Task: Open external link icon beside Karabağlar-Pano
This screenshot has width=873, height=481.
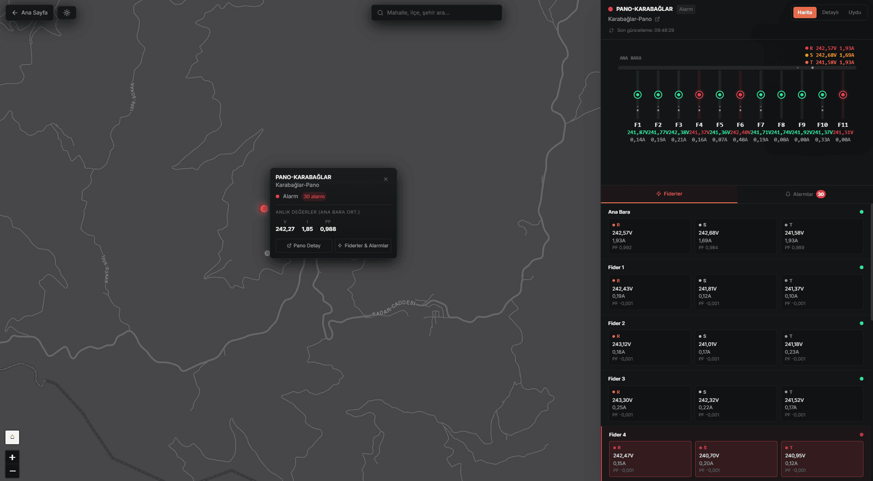Action: coord(657,19)
